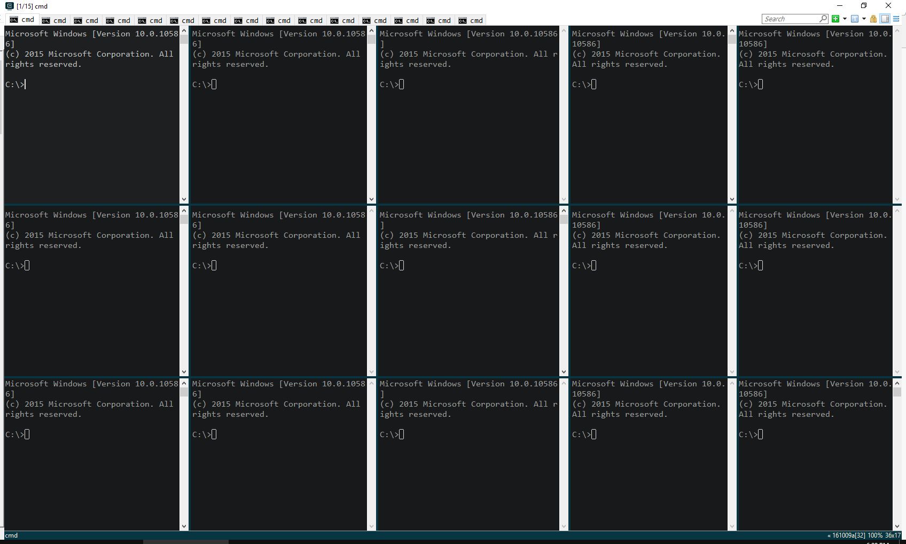906x544 pixels.
Task: Click the C:\> prompt in top-left pane
Action: pos(15,84)
